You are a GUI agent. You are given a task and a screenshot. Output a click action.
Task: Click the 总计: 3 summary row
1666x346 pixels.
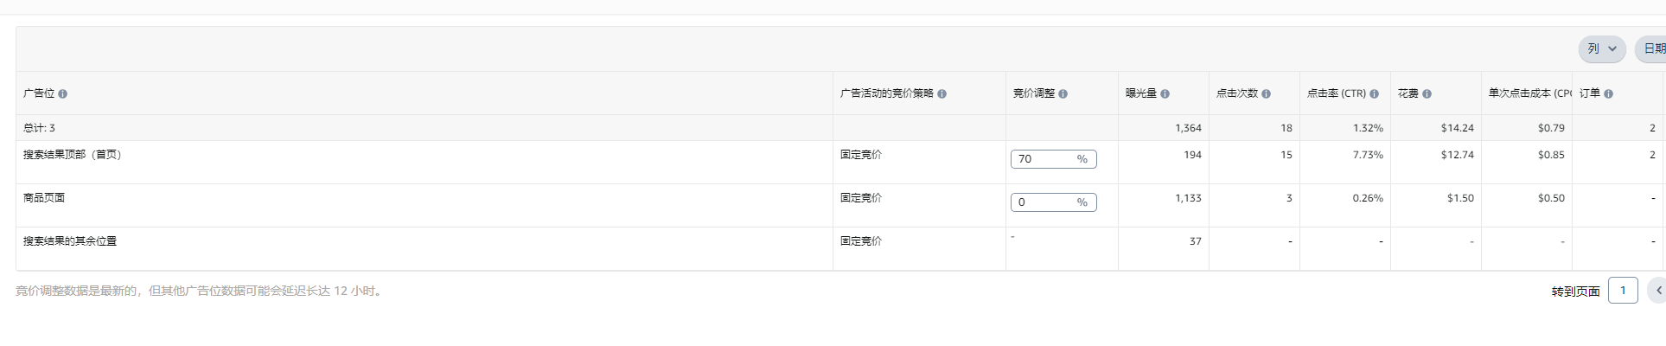[840, 128]
